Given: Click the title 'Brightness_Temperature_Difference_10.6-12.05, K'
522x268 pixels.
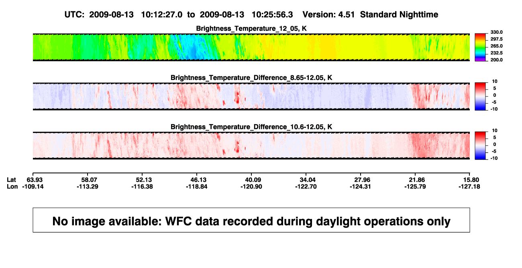Looking at the screenshot, I should [x=251, y=127].
